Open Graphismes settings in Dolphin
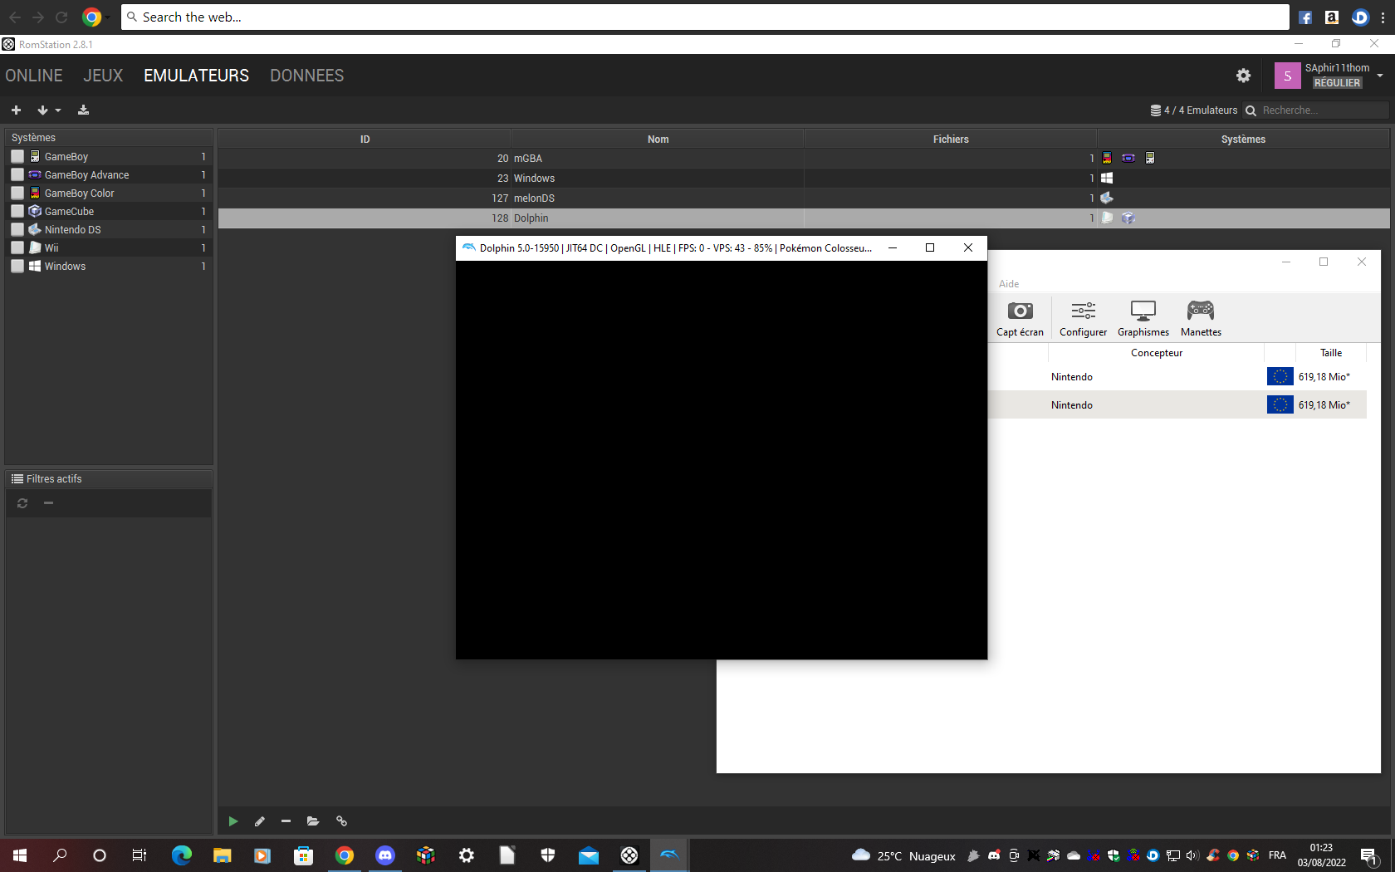 pyautogui.click(x=1143, y=319)
